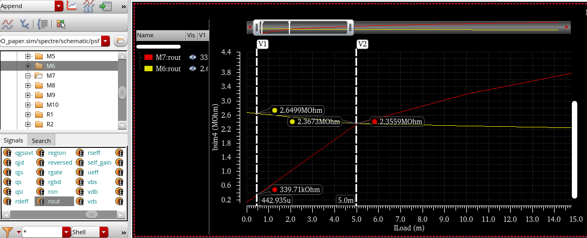The width and height of the screenshot is (587, 238).
Task: Click the brace expression list icon
Action: [42, 24]
